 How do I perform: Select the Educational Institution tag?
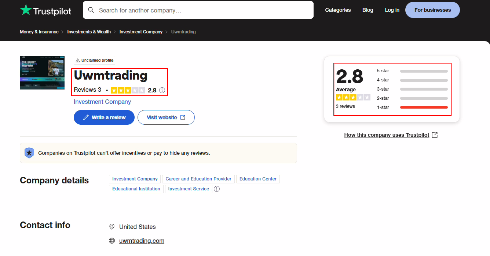[136, 189]
